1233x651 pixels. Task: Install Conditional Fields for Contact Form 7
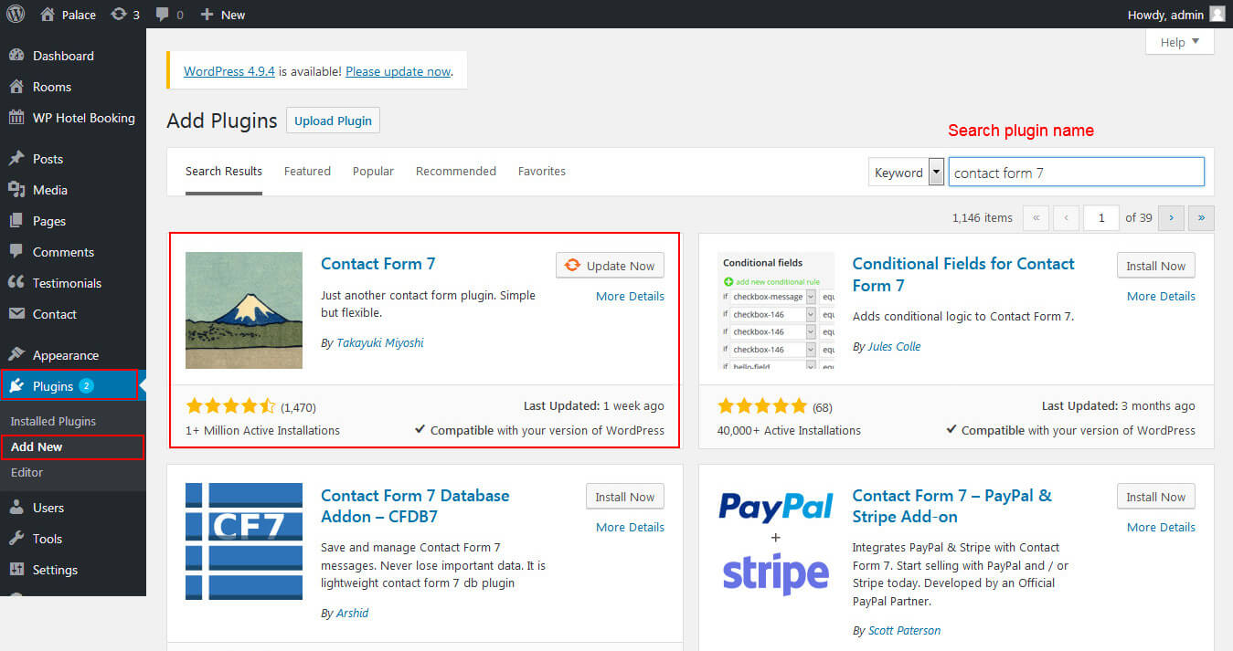coord(1156,266)
